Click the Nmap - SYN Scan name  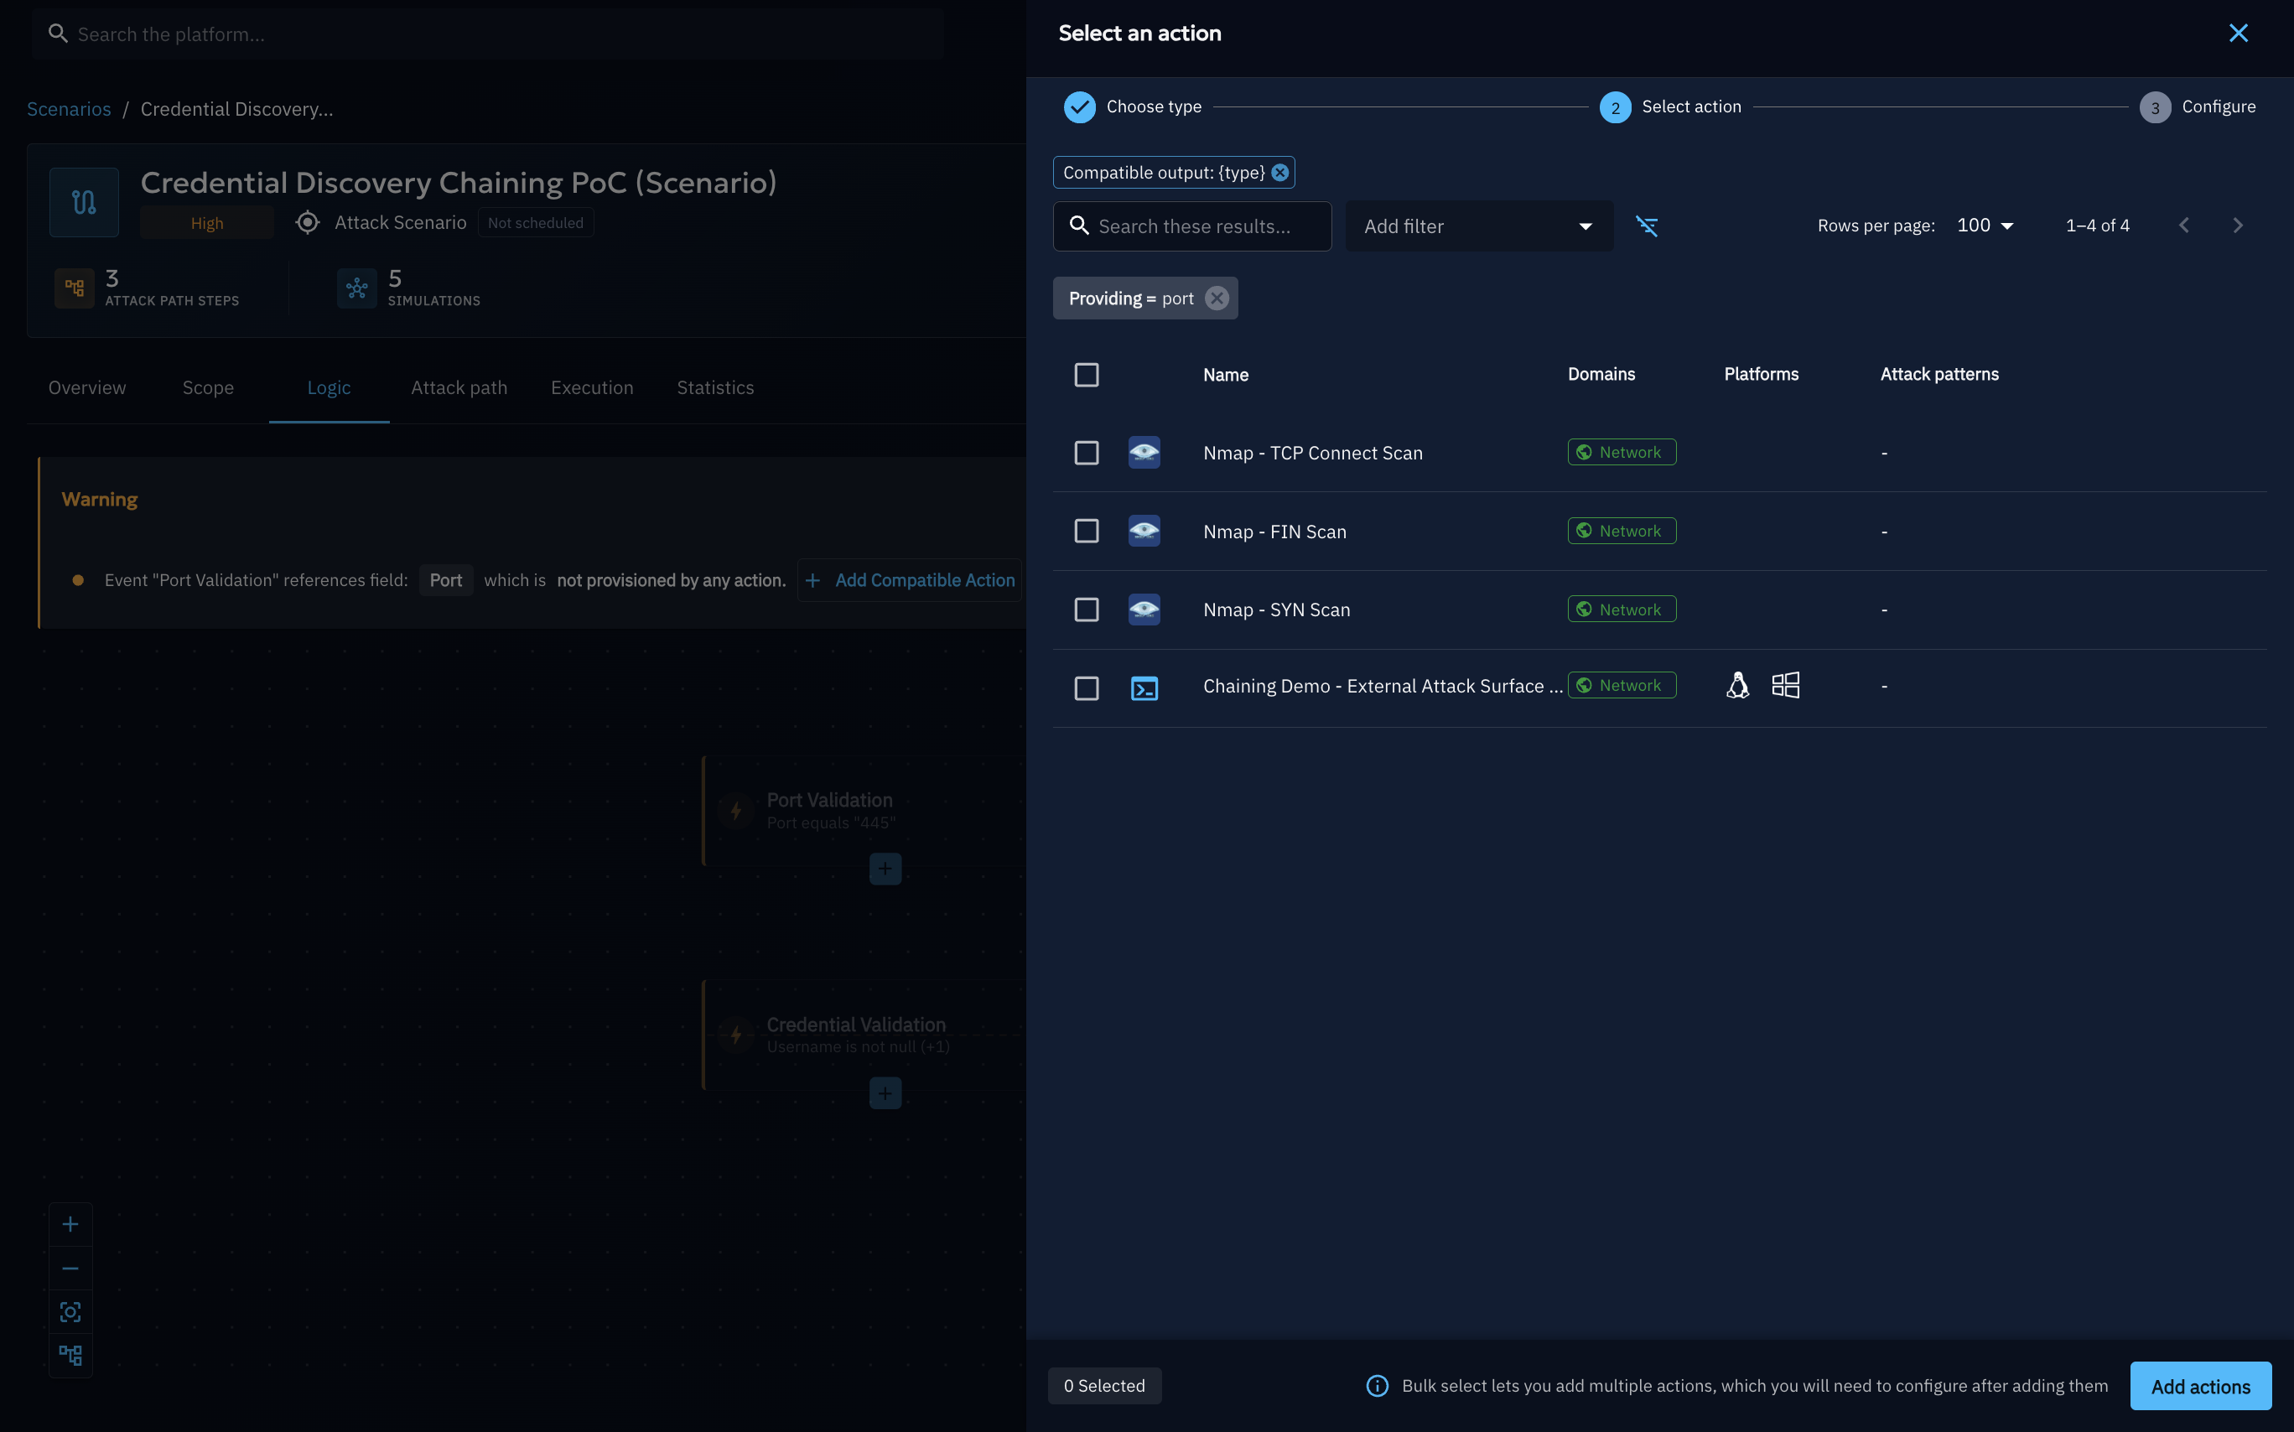1277,610
